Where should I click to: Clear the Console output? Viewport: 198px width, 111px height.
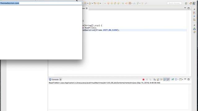155,80
